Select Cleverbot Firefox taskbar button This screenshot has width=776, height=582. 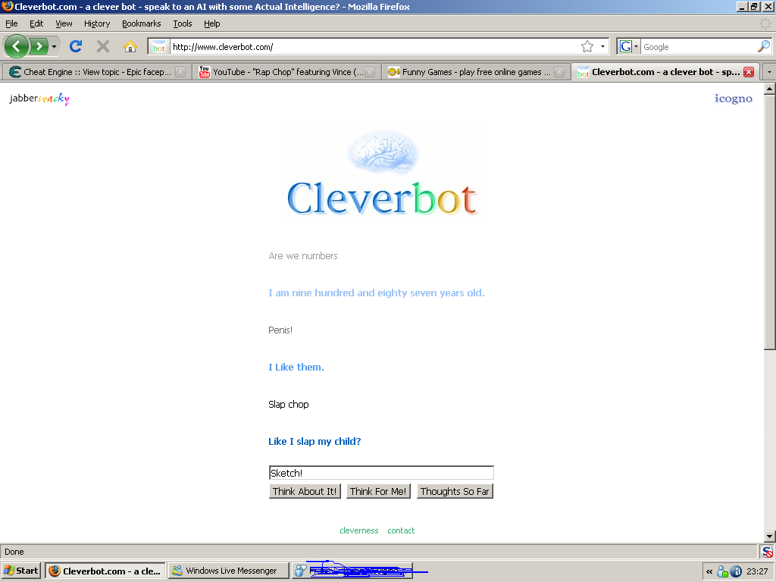click(x=105, y=571)
